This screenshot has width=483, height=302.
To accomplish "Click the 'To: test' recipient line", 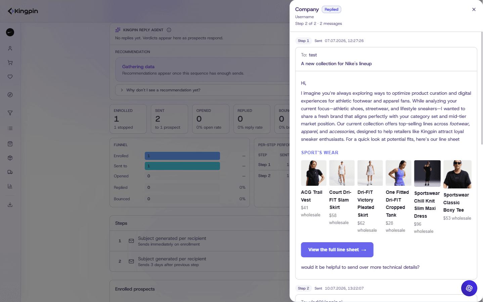I will [309, 55].
